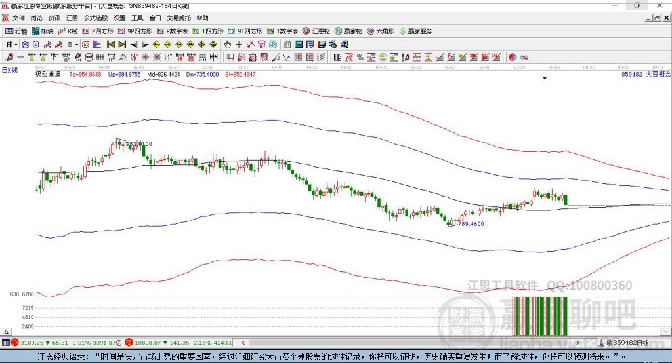The width and height of the screenshot is (672, 363).
Task: Click the up-arrow expand button at bottom left
Action: [6, 332]
